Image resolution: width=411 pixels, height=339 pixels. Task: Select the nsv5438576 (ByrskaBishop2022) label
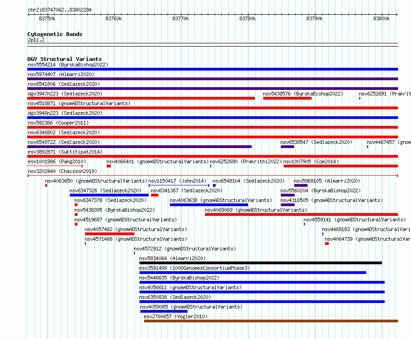303,94
